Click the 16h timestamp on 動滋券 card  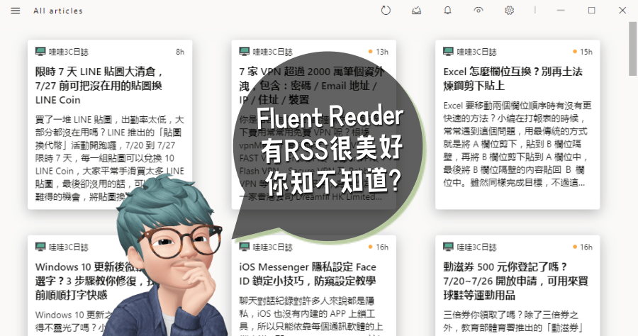click(586, 247)
